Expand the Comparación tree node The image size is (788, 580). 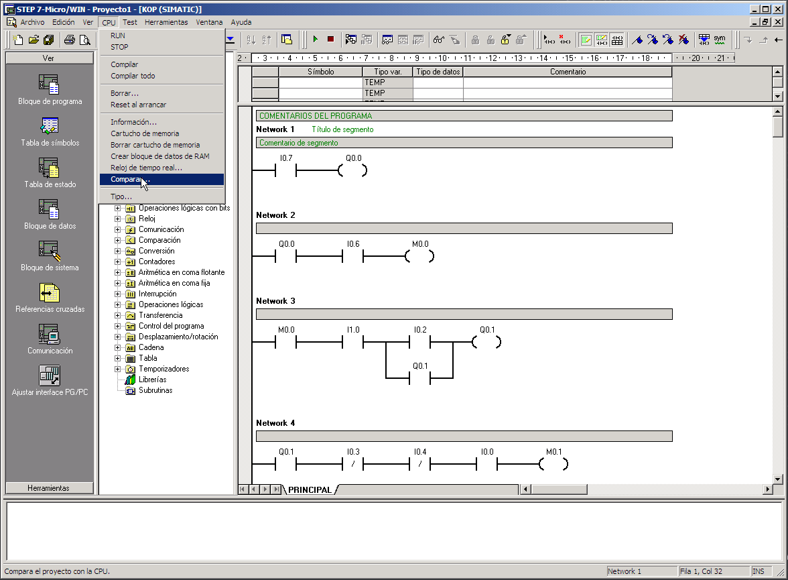coord(118,241)
